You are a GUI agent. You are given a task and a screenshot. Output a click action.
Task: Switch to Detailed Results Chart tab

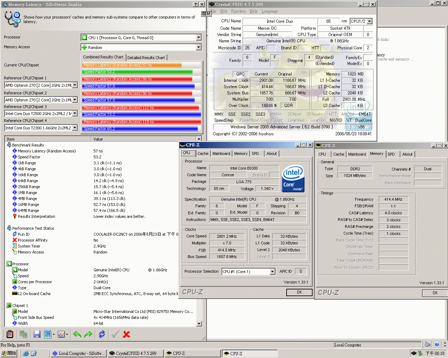click(146, 58)
